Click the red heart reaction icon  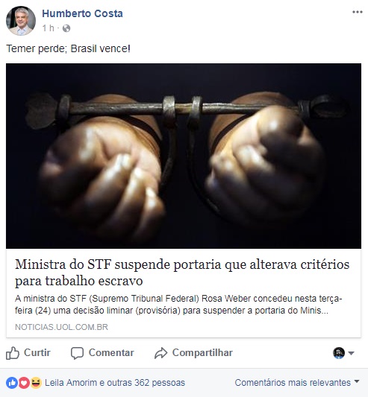(x=24, y=383)
